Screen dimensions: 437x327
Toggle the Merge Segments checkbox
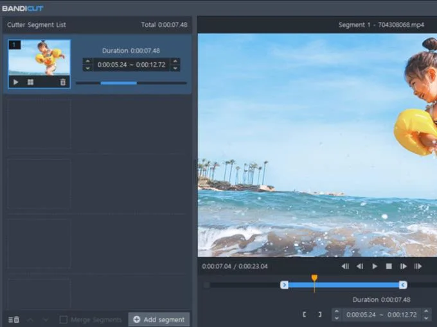click(64, 319)
